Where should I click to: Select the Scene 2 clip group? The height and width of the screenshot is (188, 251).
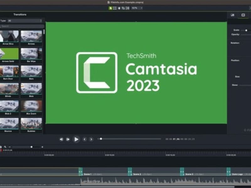pos(156,172)
